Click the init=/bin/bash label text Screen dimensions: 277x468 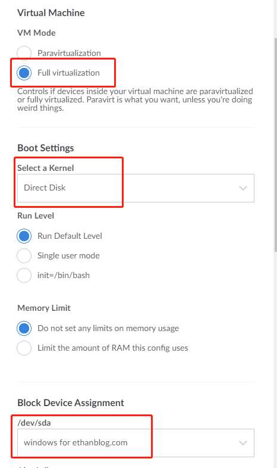(x=64, y=275)
